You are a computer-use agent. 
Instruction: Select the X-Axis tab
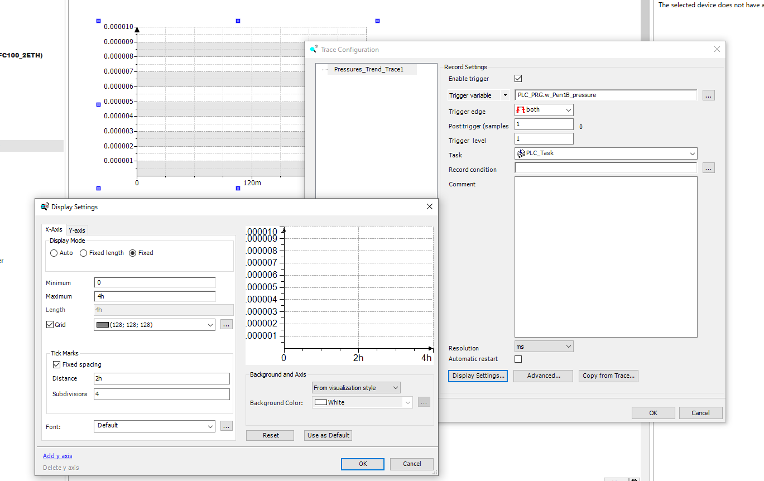[54, 229]
